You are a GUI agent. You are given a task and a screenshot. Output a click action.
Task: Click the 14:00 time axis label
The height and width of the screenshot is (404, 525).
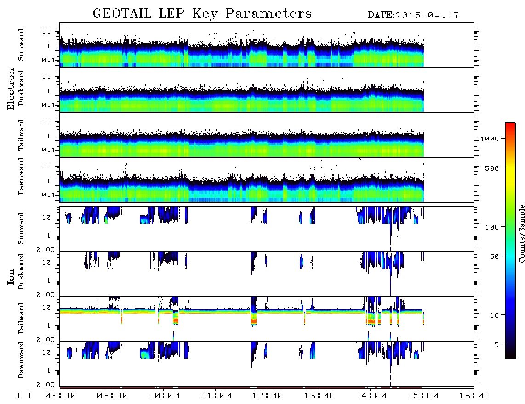point(371,396)
